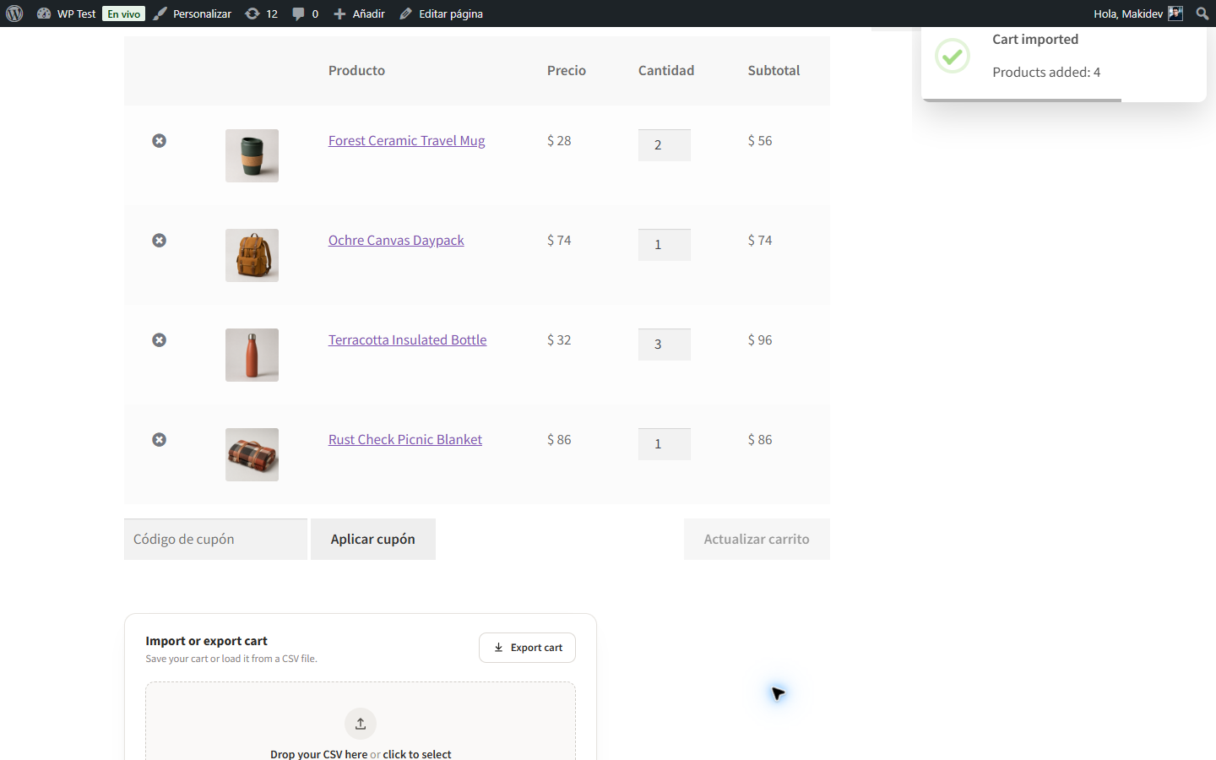
Task: View the 12 pending updates
Action: point(262,14)
